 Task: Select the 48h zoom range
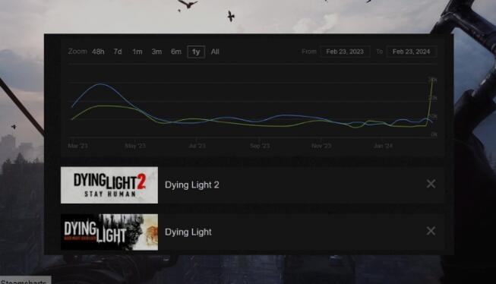[98, 52]
